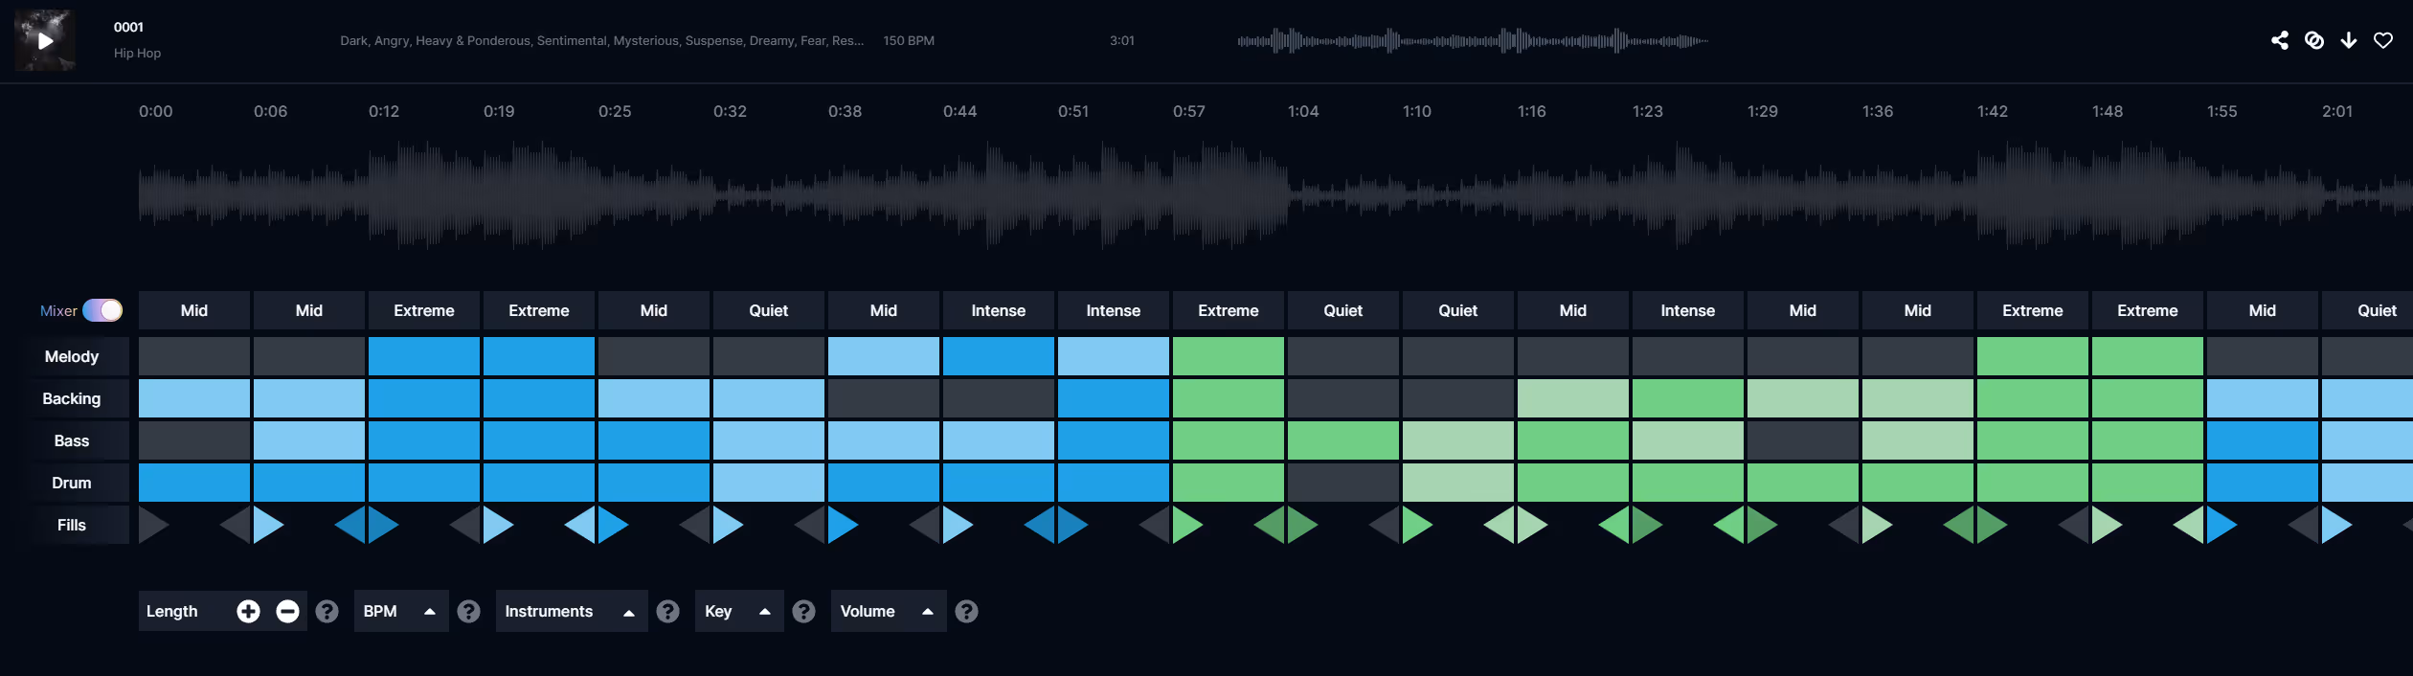Toggle the Drum block in the 1:04 column
Screen dimensions: 2413x676
[x=1343, y=483]
